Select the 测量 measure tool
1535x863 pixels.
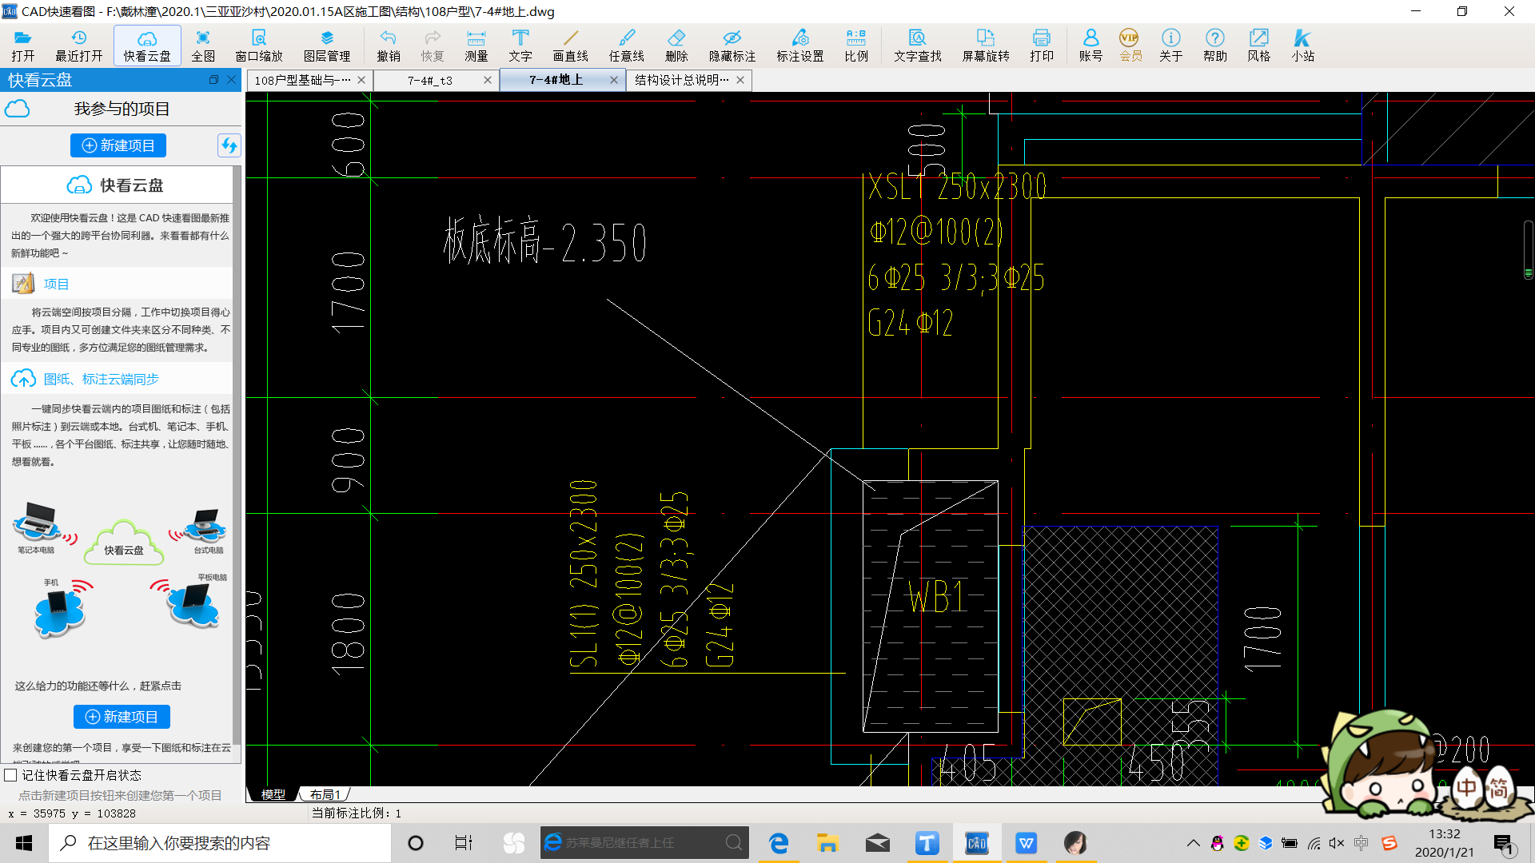(476, 46)
